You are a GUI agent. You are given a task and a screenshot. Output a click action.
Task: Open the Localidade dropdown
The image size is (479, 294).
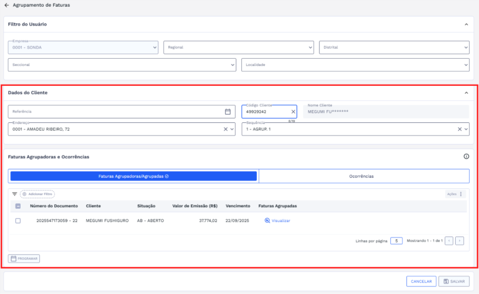(x=356, y=65)
